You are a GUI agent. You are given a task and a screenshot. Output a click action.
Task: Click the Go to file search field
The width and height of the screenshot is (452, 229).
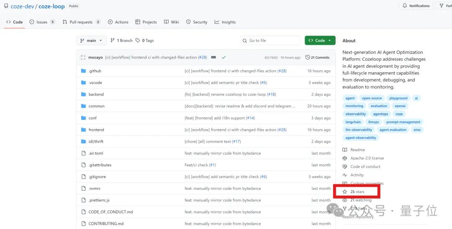270,41
